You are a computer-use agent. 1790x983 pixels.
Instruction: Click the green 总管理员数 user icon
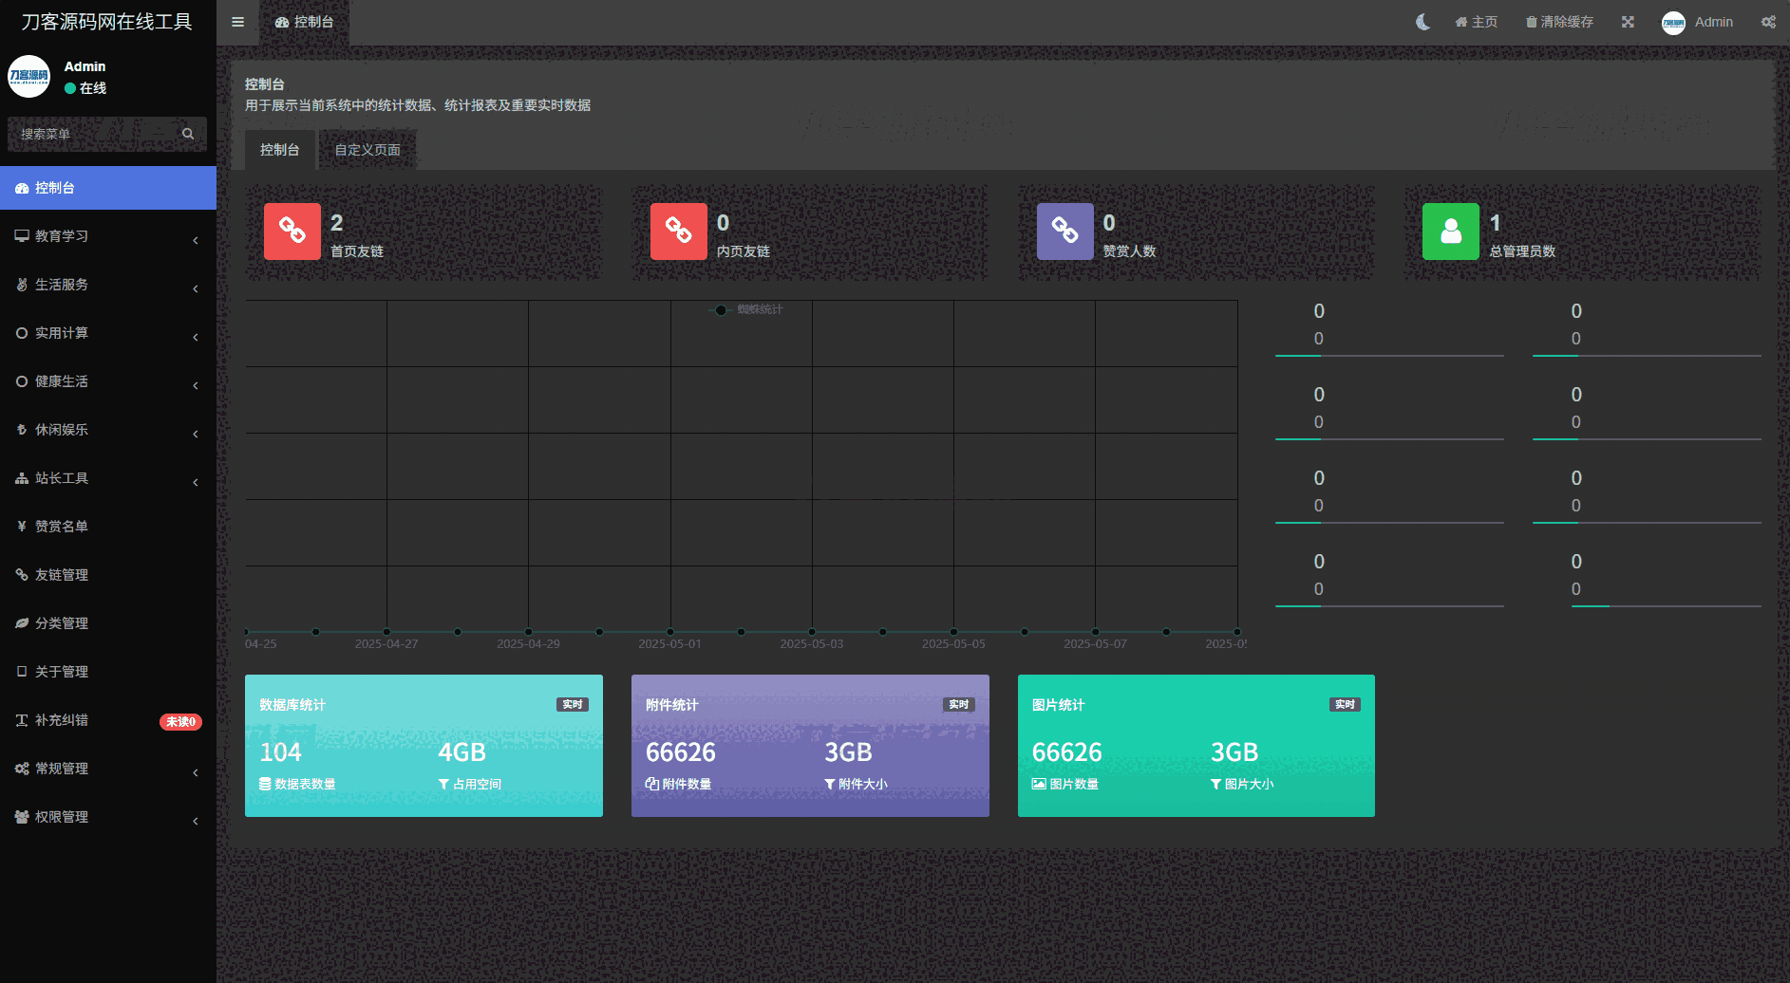tap(1450, 231)
